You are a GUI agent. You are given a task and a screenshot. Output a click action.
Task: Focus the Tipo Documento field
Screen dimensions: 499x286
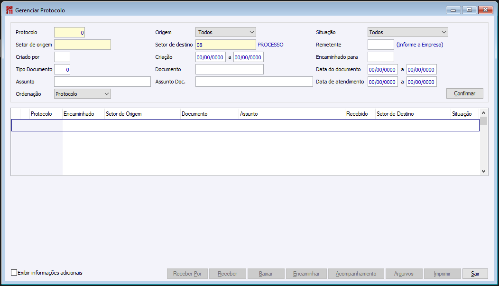coord(62,69)
